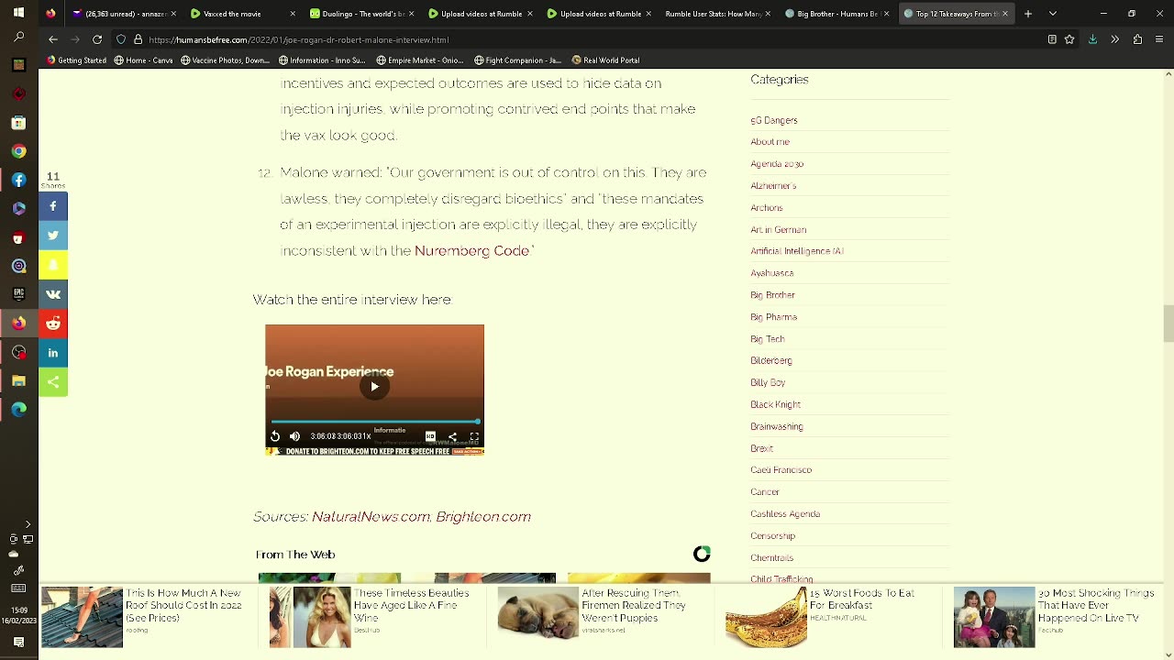
Task: Reload the page with refresh icon
Action: point(97,39)
